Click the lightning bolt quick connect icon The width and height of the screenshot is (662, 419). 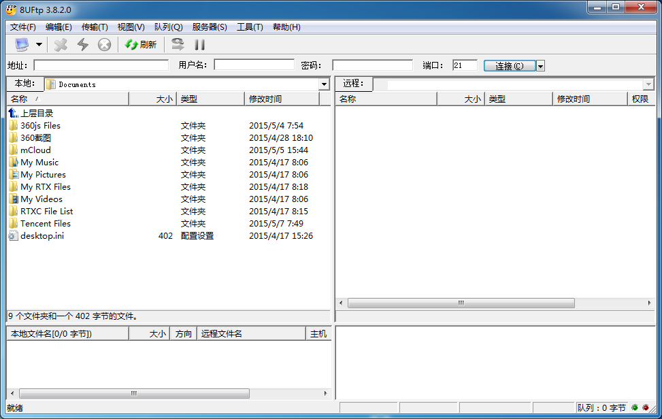point(82,45)
